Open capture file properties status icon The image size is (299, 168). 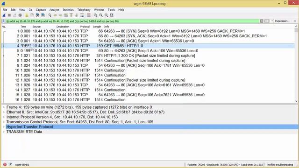[10, 165]
